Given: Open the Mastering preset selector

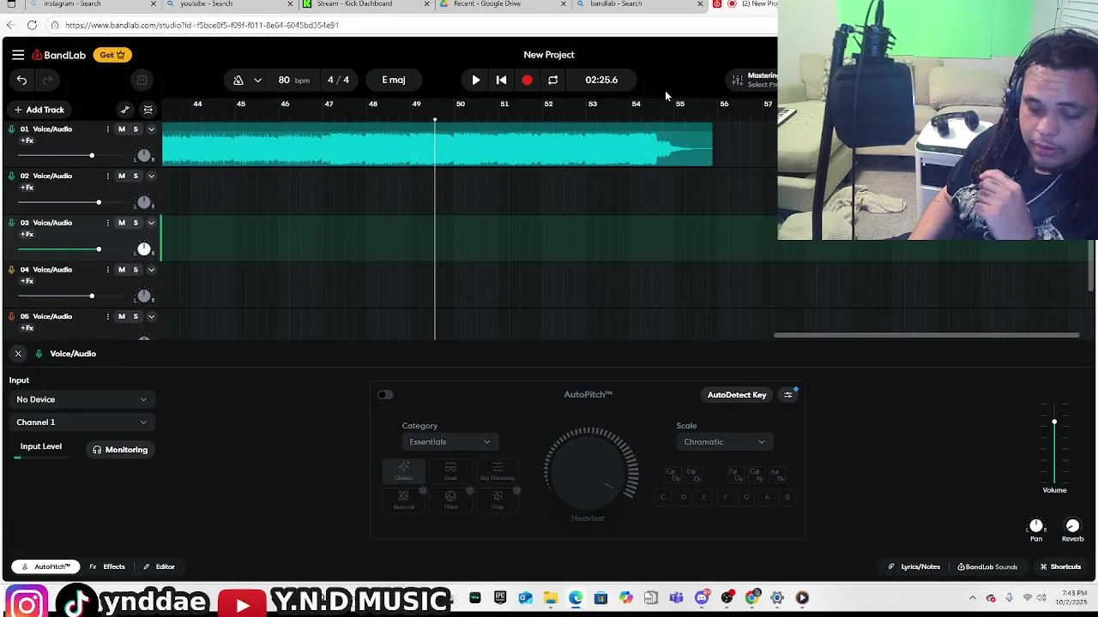Looking at the screenshot, I should pyautogui.click(x=754, y=80).
